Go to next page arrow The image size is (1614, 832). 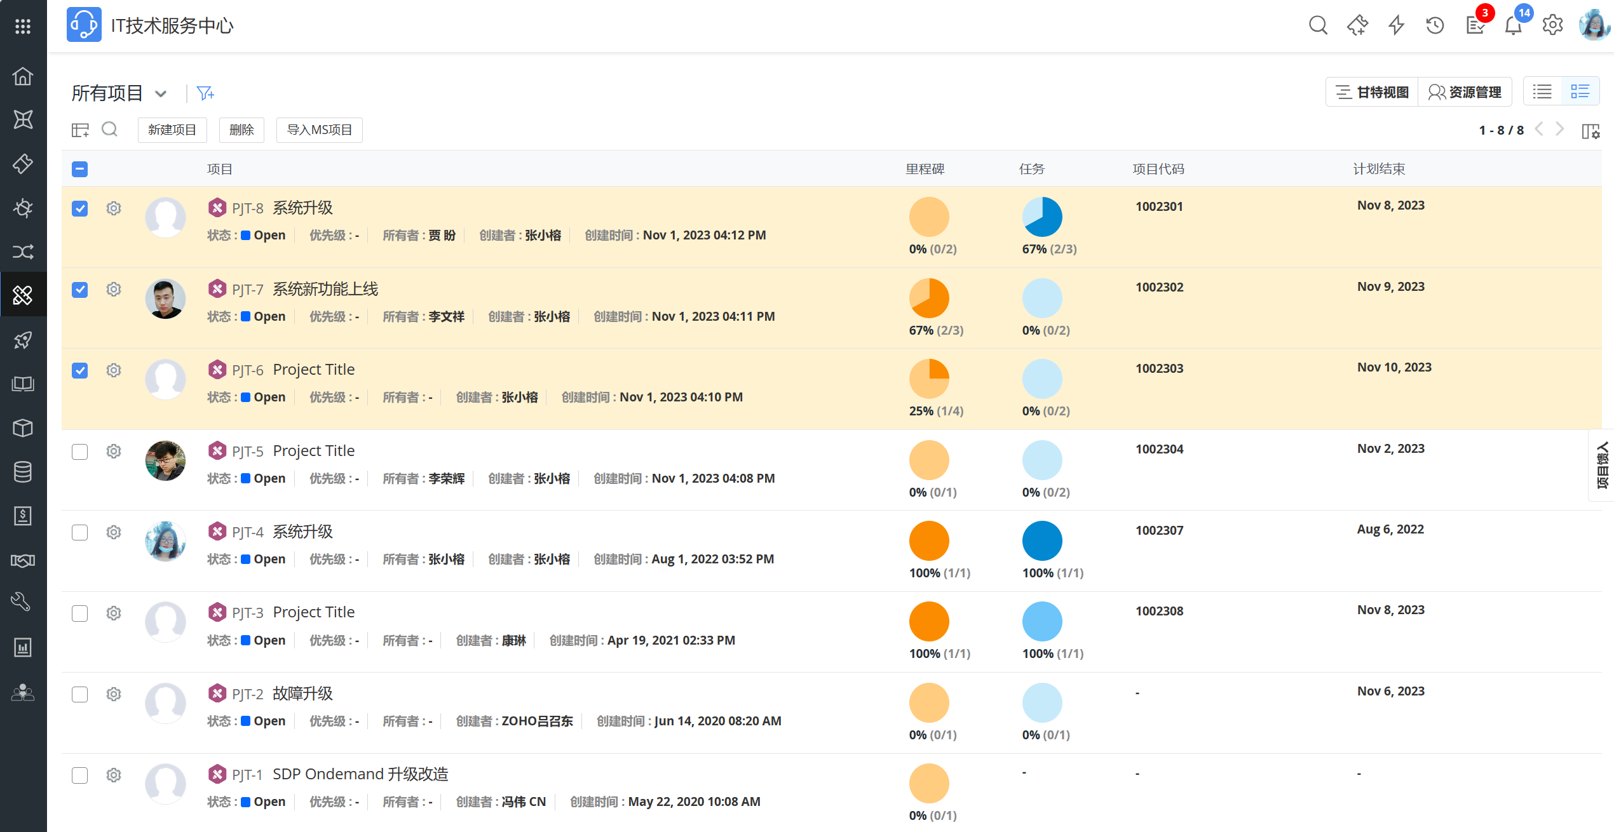point(1560,130)
